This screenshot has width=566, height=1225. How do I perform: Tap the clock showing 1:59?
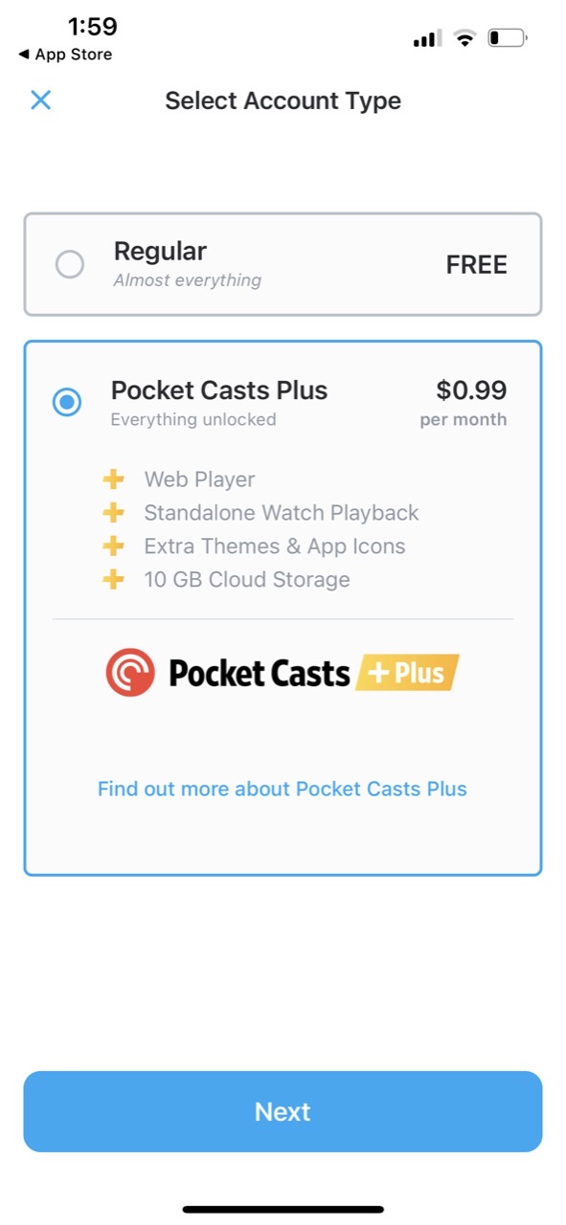92,27
